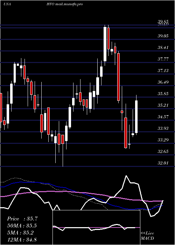The image size is (175, 245).
Task: Click the 37.13 price axis label
Action: pos(163,71)
